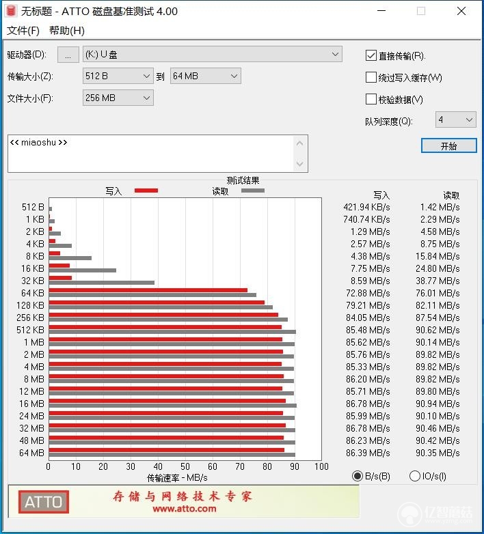Open the 256 MB file size dropdown
The image size is (484, 534).
(x=118, y=98)
